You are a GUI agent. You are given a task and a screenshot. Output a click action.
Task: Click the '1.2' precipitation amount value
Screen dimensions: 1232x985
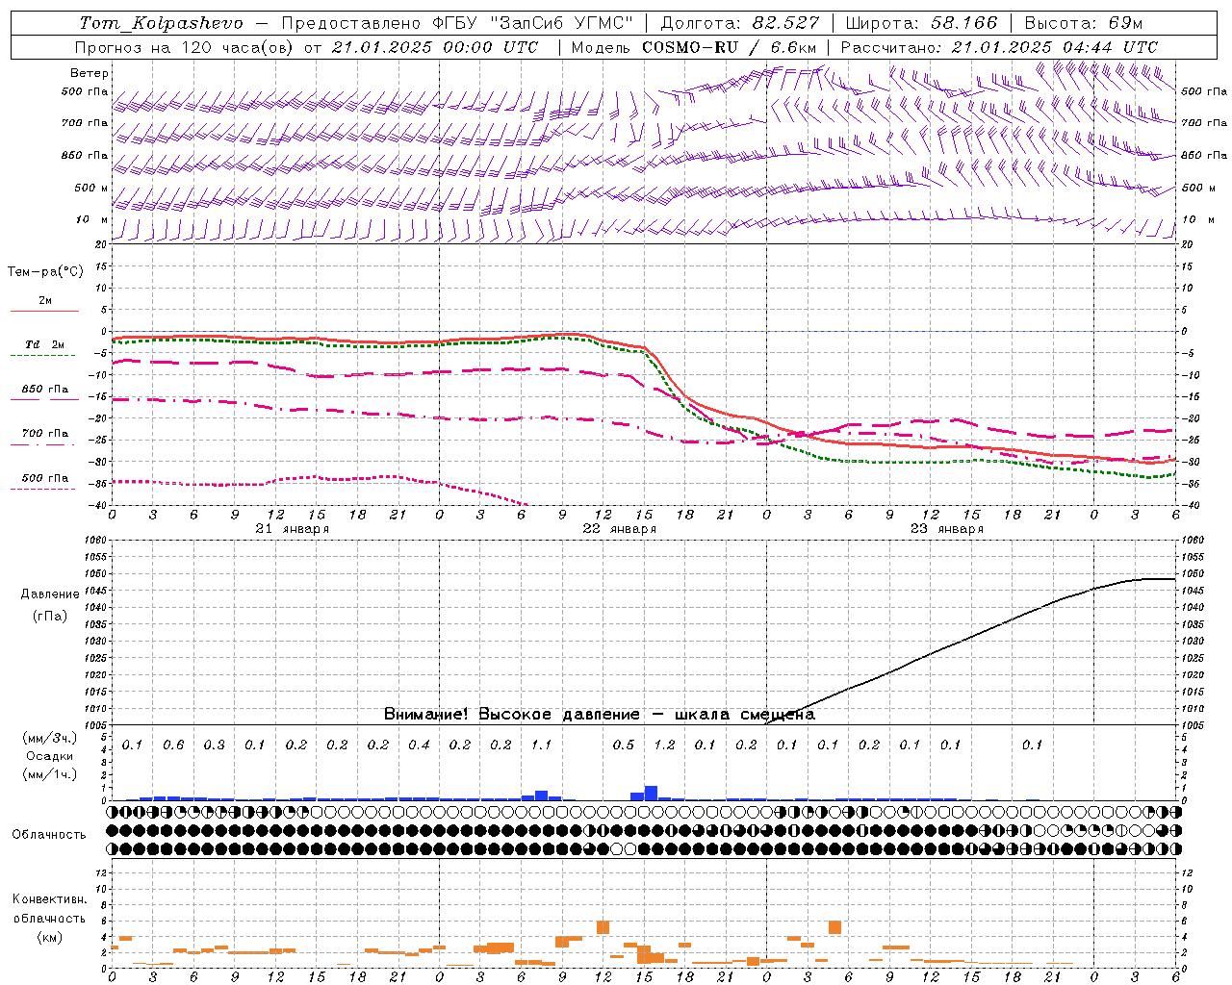click(x=664, y=745)
